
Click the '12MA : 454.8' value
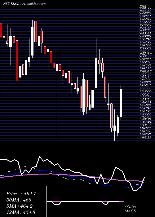pyautogui.click(x=21, y=212)
